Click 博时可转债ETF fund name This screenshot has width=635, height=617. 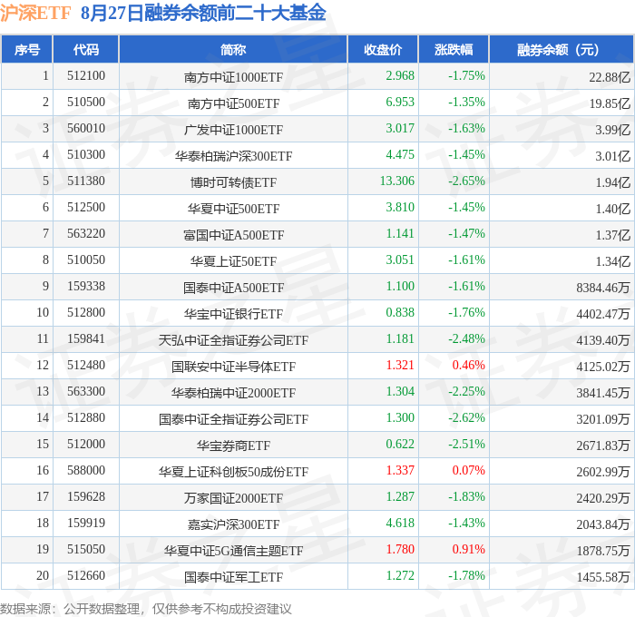[233, 182]
